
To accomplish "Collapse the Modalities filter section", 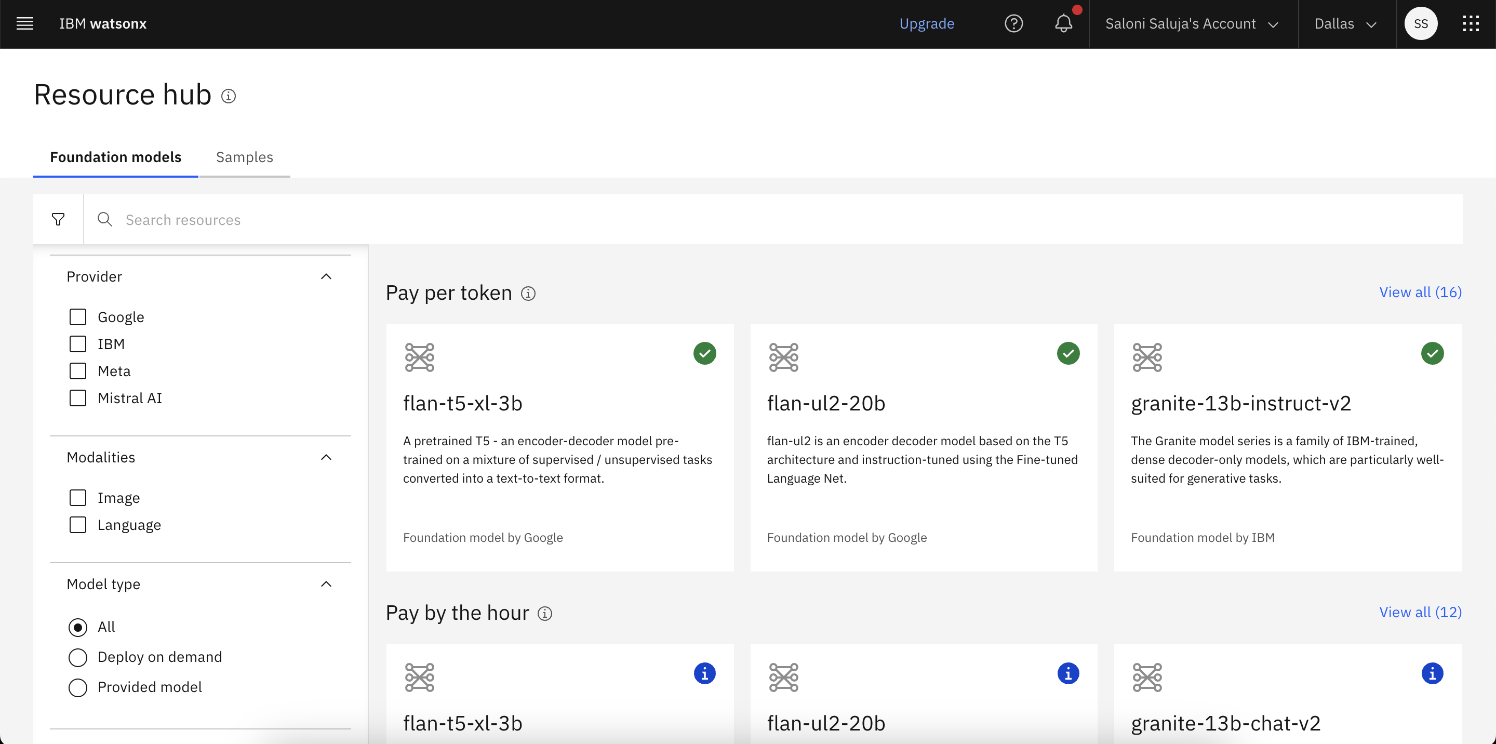I will [326, 457].
